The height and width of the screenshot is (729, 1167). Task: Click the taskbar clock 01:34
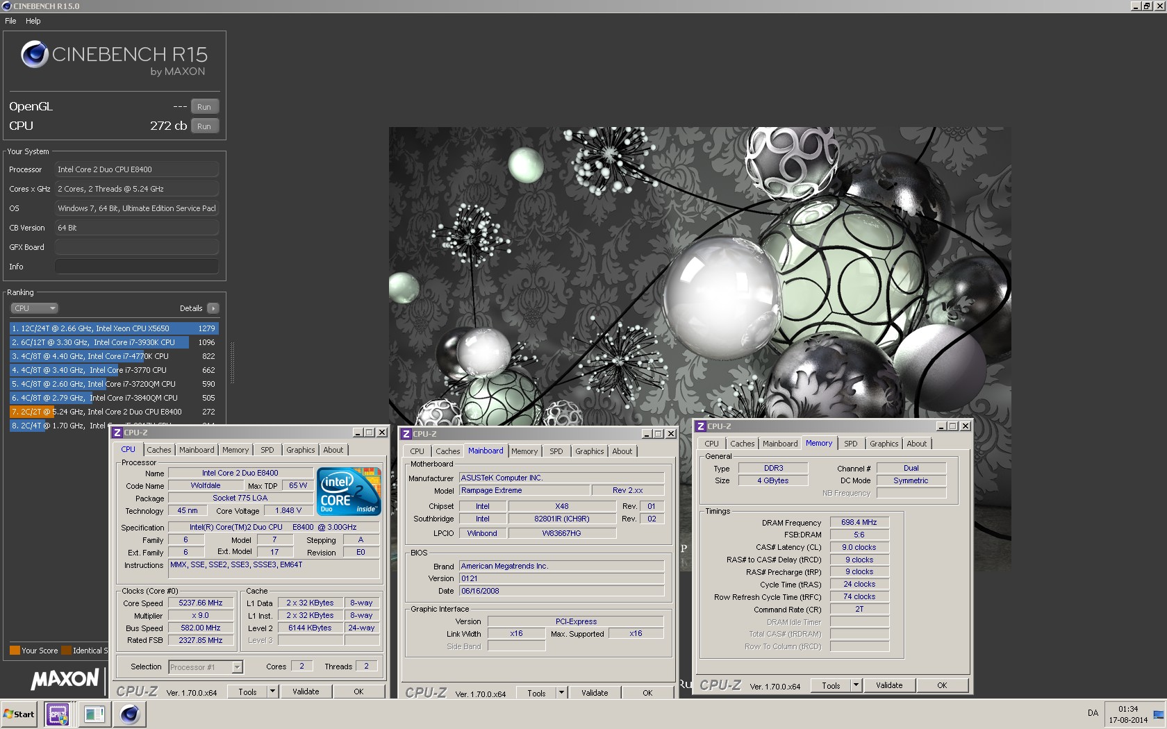(x=1128, y=709)
